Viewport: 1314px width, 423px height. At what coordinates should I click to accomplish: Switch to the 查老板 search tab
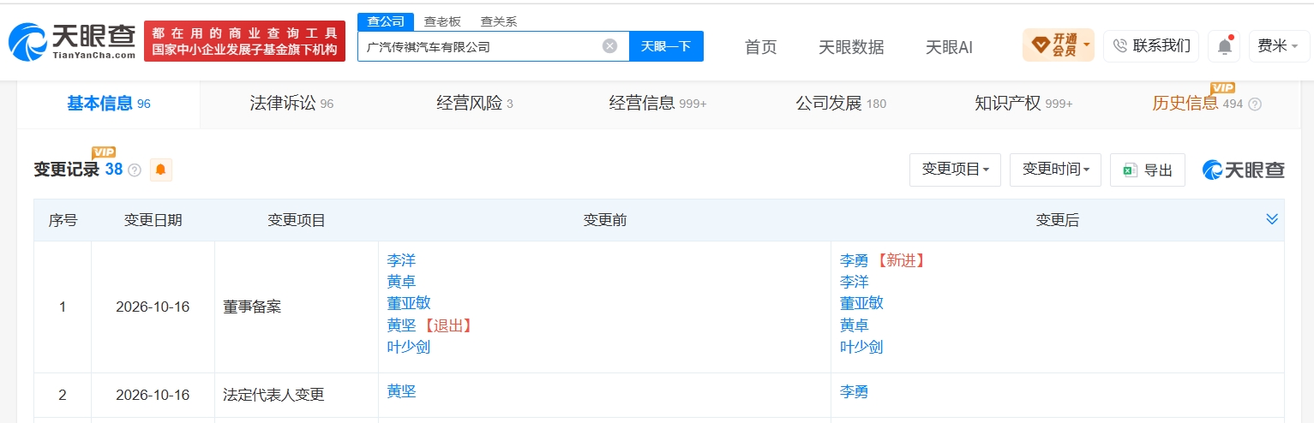(442, 21)
